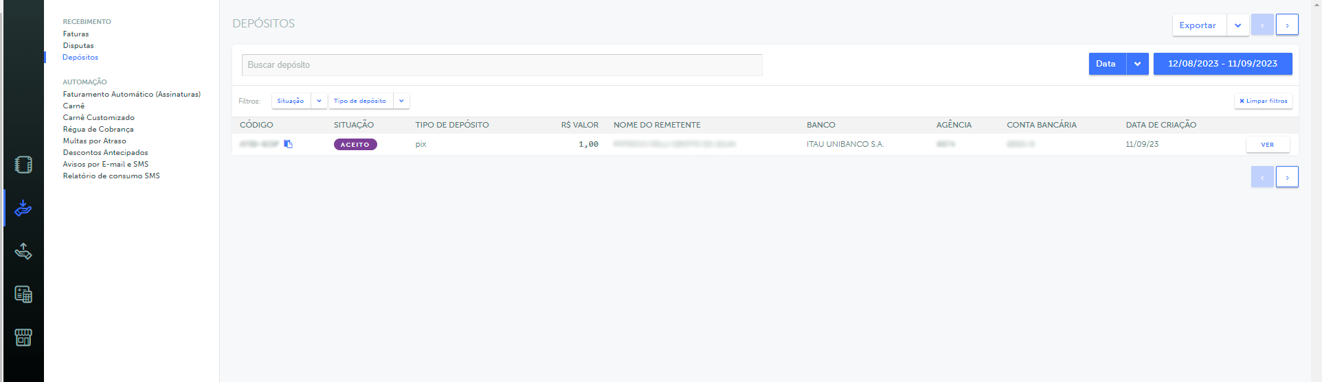Click the TIPO DE DEPÓSITO column header
Viewport: 1322px width, 382px height.
pos(452,125)
